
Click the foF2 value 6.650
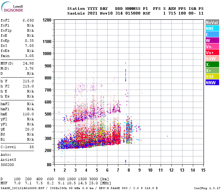click(x=28, y=20)
